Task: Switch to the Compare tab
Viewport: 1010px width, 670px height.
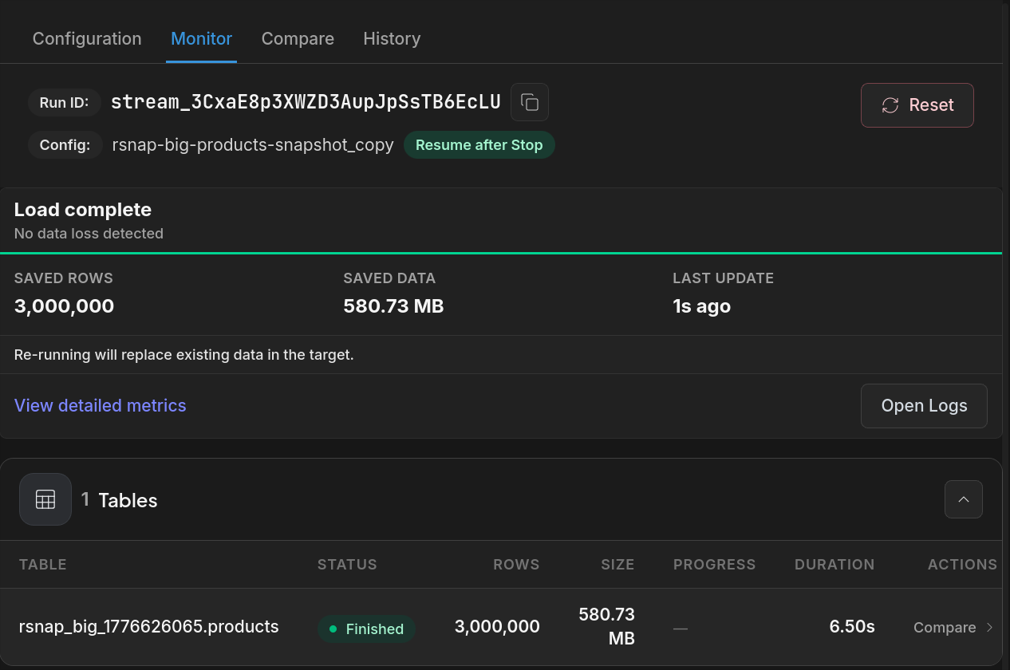Action: click(298, 38)
